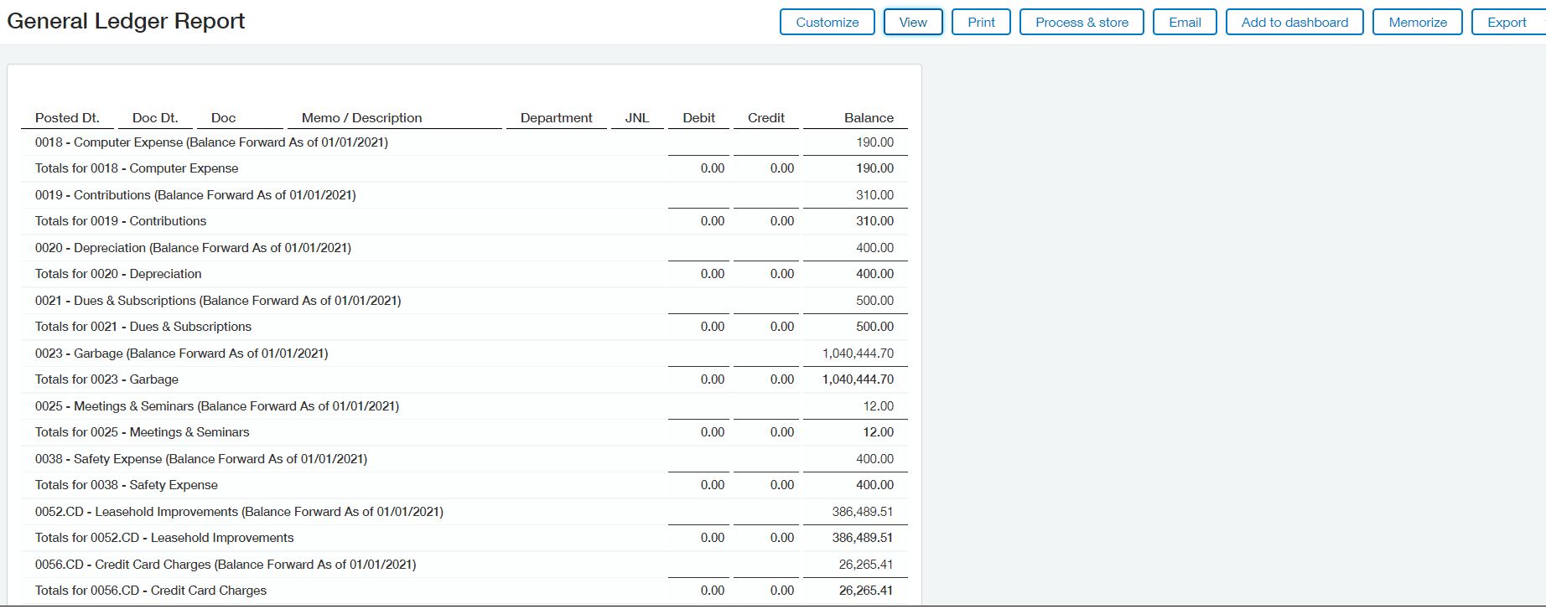Click the General Ledger Report title
The width and height of the screenshot is (1546, 609).
coord(126,21)
